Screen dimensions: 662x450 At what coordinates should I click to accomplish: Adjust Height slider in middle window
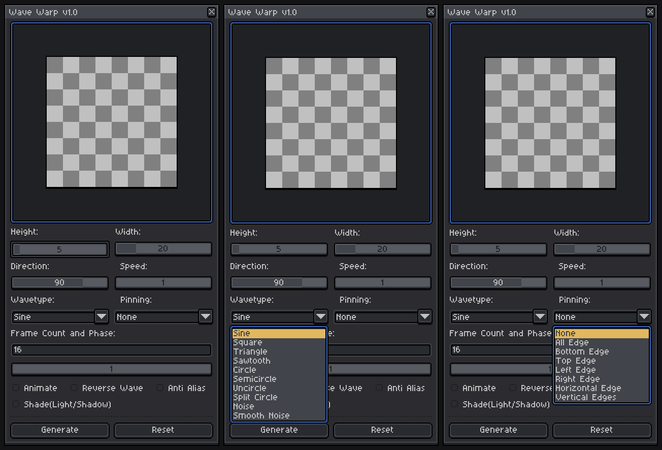tap(279, 249)
